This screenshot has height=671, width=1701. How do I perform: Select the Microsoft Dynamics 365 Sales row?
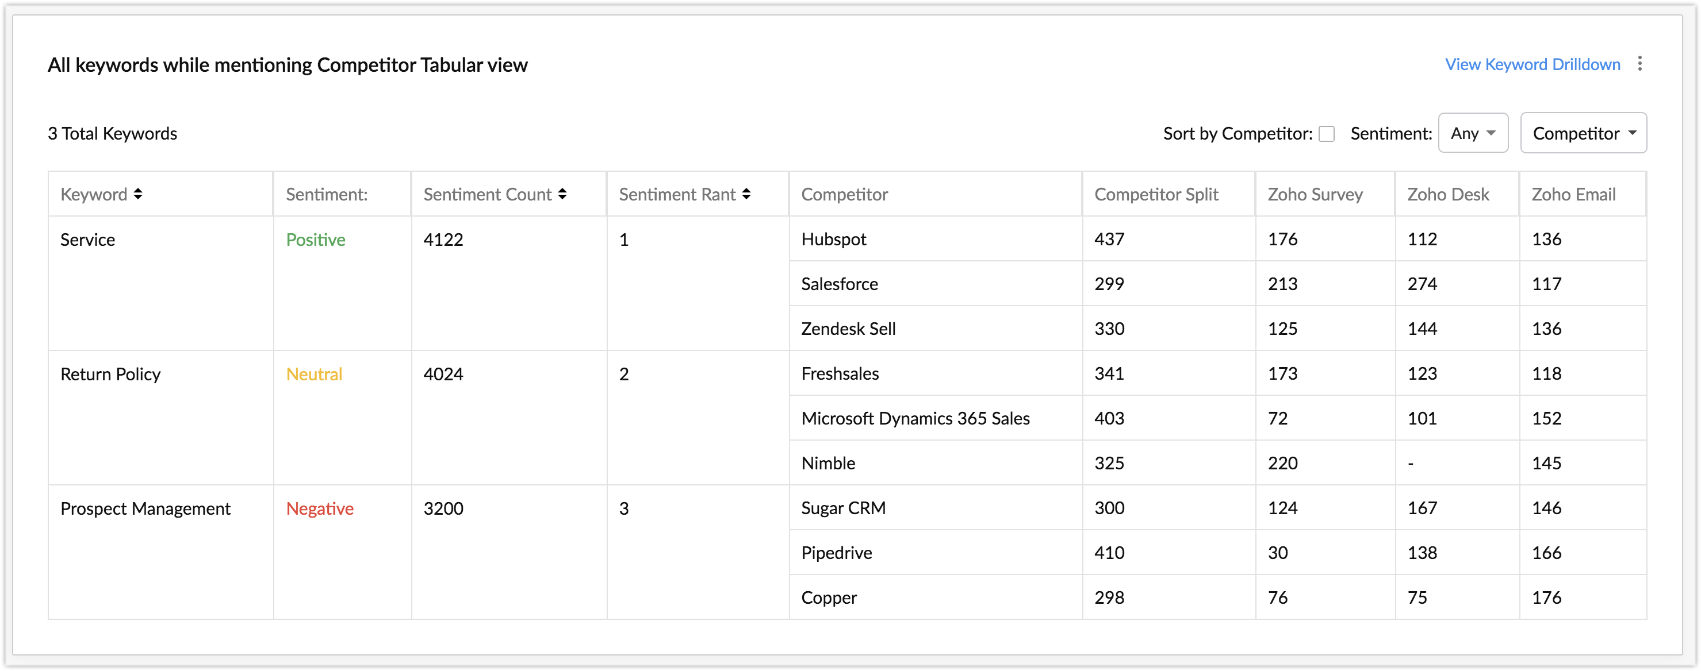click(915, 418)
